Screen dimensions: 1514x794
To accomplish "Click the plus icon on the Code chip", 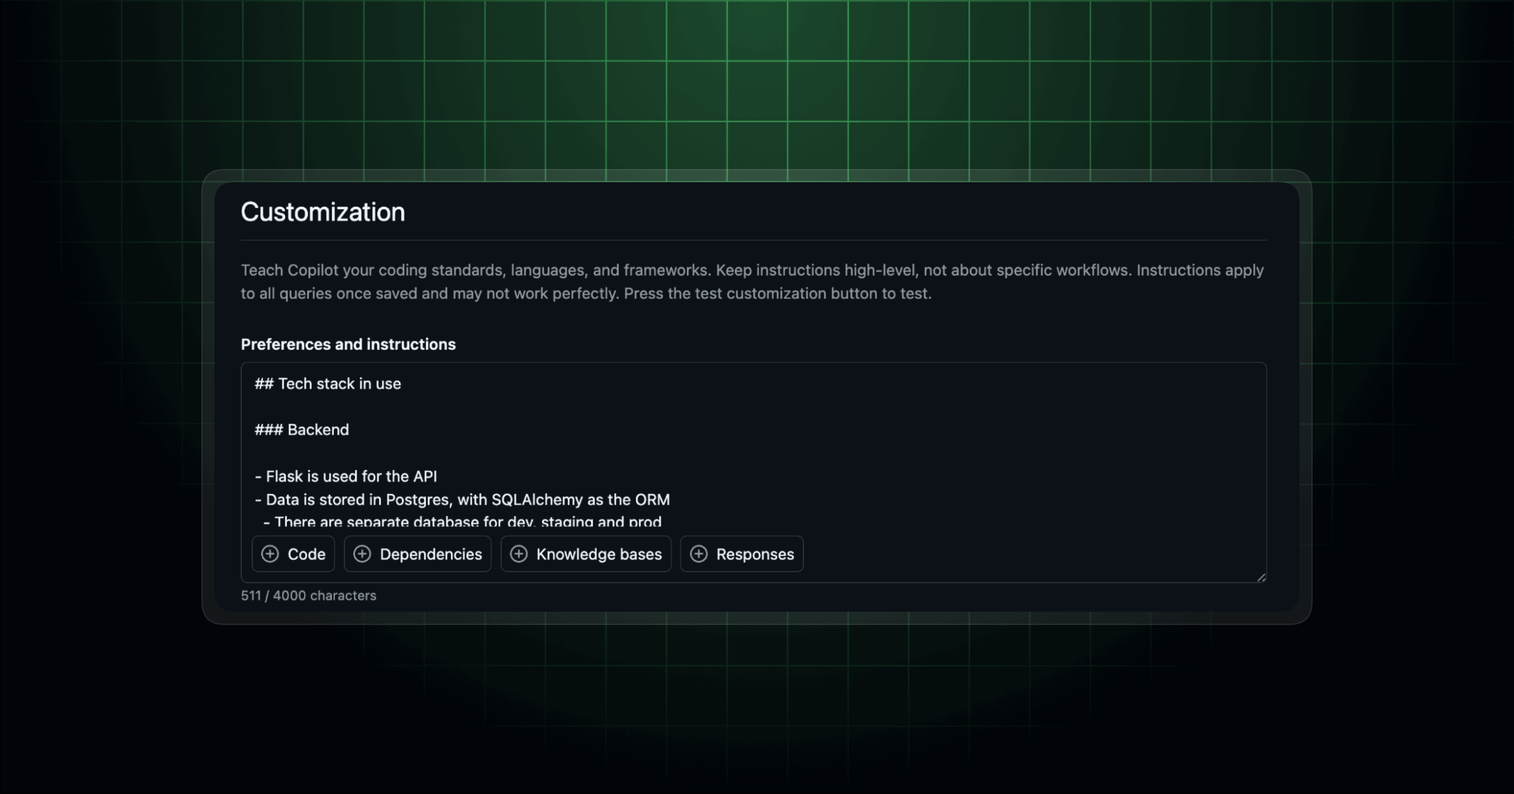I will [270, 554].
